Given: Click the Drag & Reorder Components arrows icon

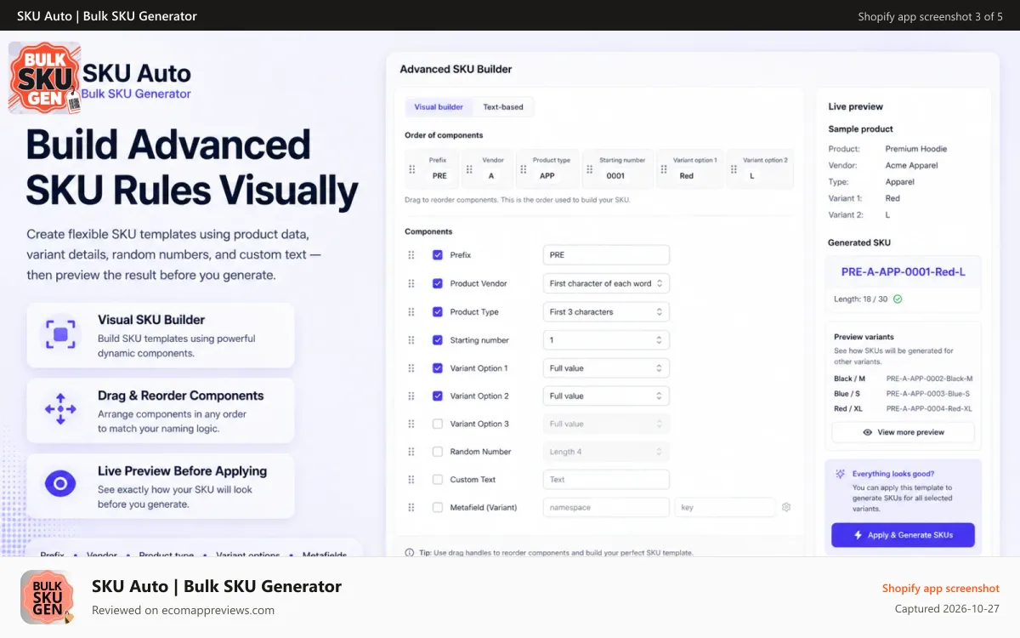Looking at the screenshot, I should (60, 409).
